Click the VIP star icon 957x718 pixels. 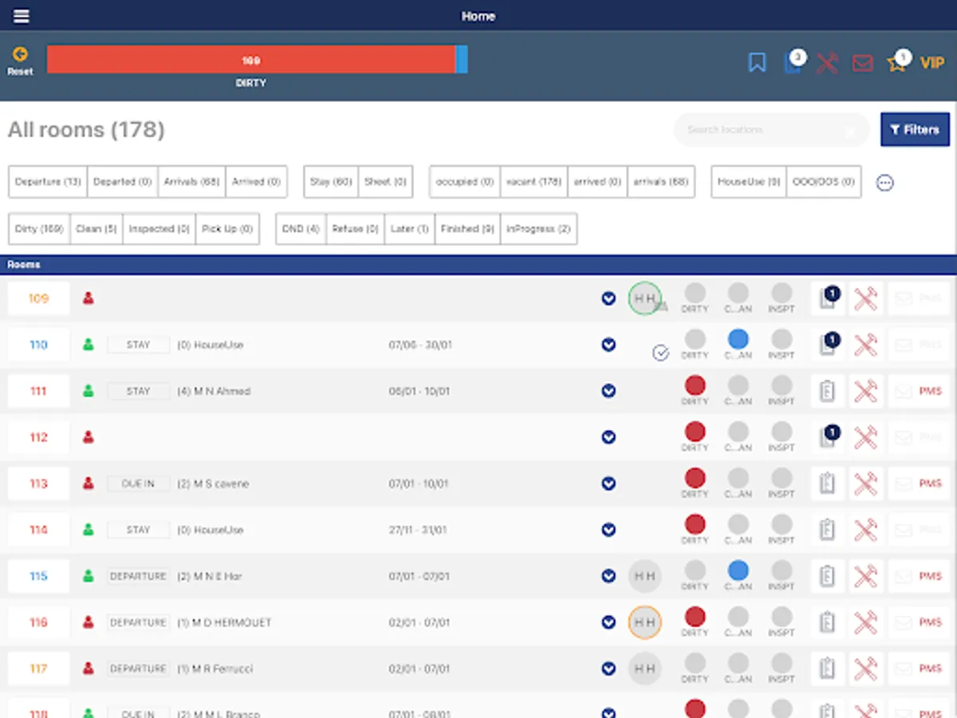(897, 63)
